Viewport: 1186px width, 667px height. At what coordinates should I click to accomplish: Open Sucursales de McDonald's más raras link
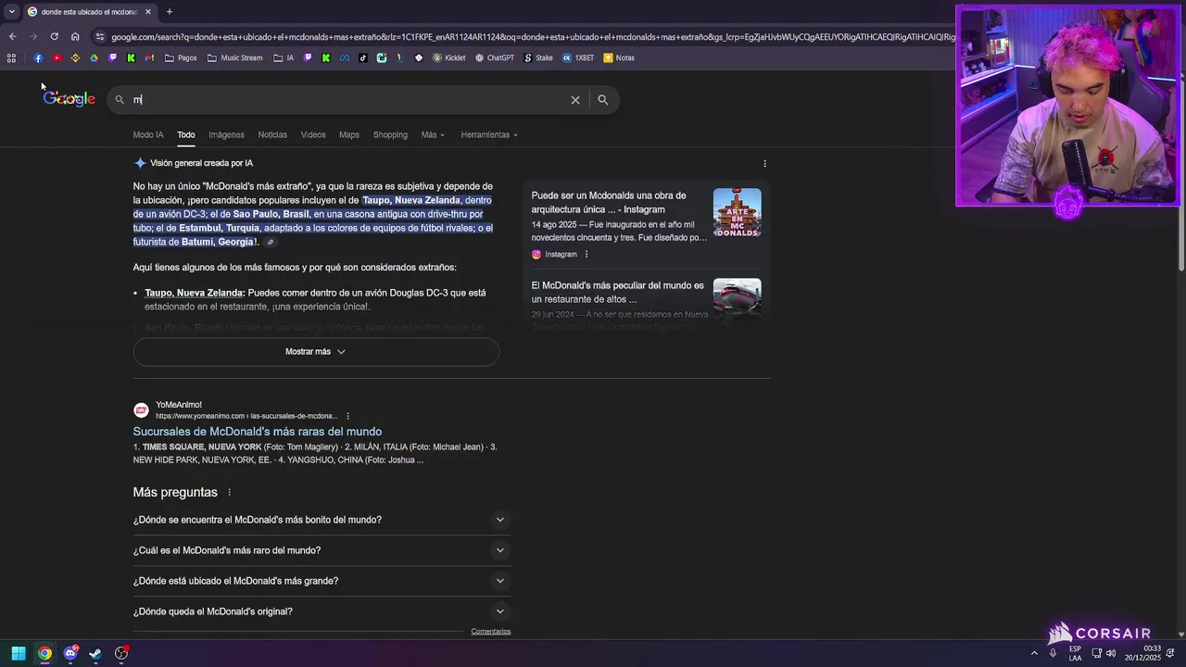(x=258, y=432)
